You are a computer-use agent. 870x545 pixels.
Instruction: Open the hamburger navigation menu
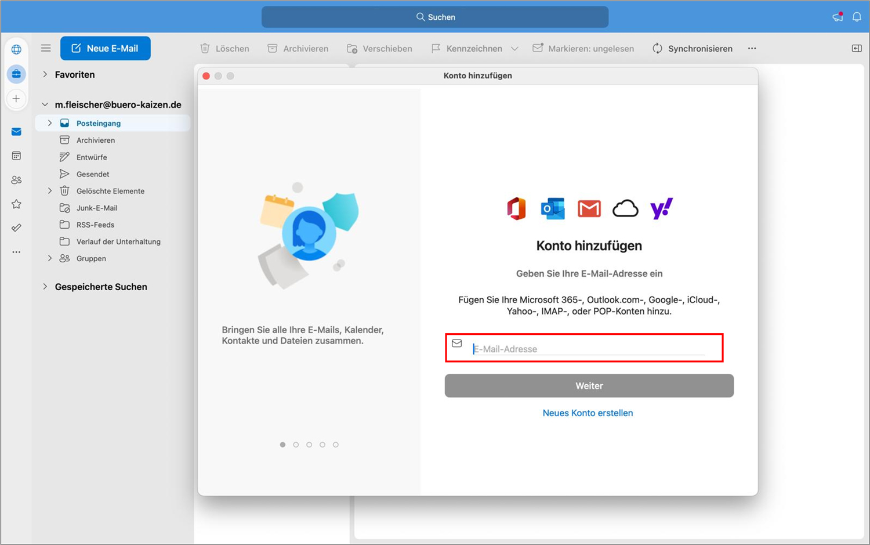pos(46,48)
